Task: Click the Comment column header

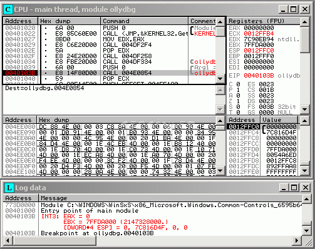Action: point(202,21)
